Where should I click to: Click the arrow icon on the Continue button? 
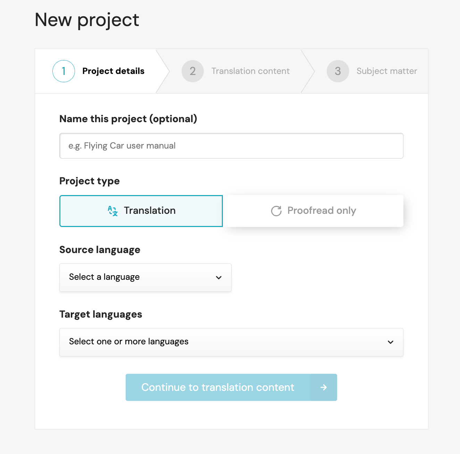(324, 387)
